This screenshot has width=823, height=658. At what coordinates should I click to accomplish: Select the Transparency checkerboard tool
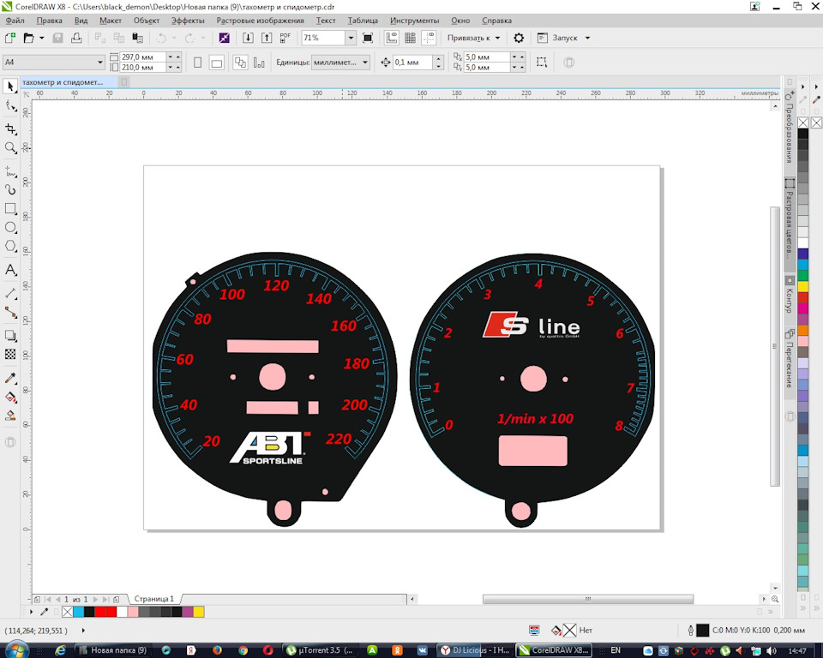coord(10,354)
